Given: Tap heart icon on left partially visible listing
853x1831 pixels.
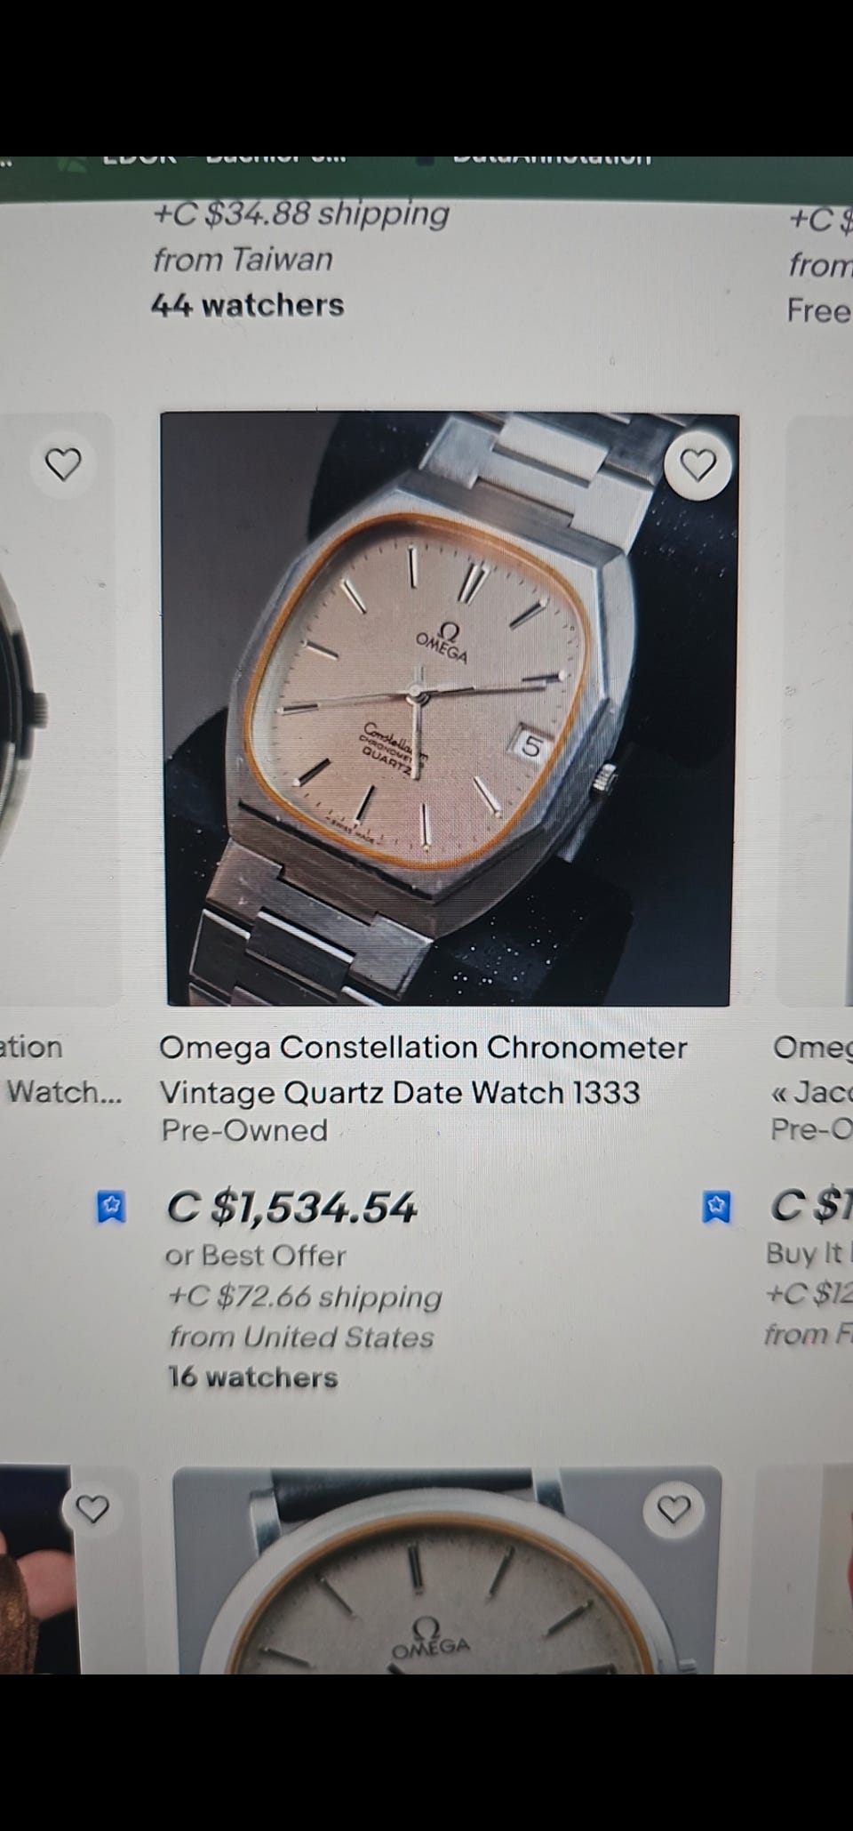Looking at the screenshot, I should tap(63, 463).
